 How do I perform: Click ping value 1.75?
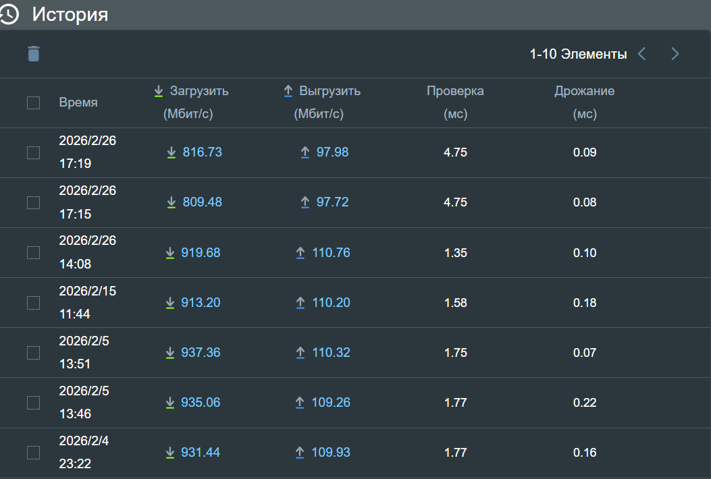point(456,353)
